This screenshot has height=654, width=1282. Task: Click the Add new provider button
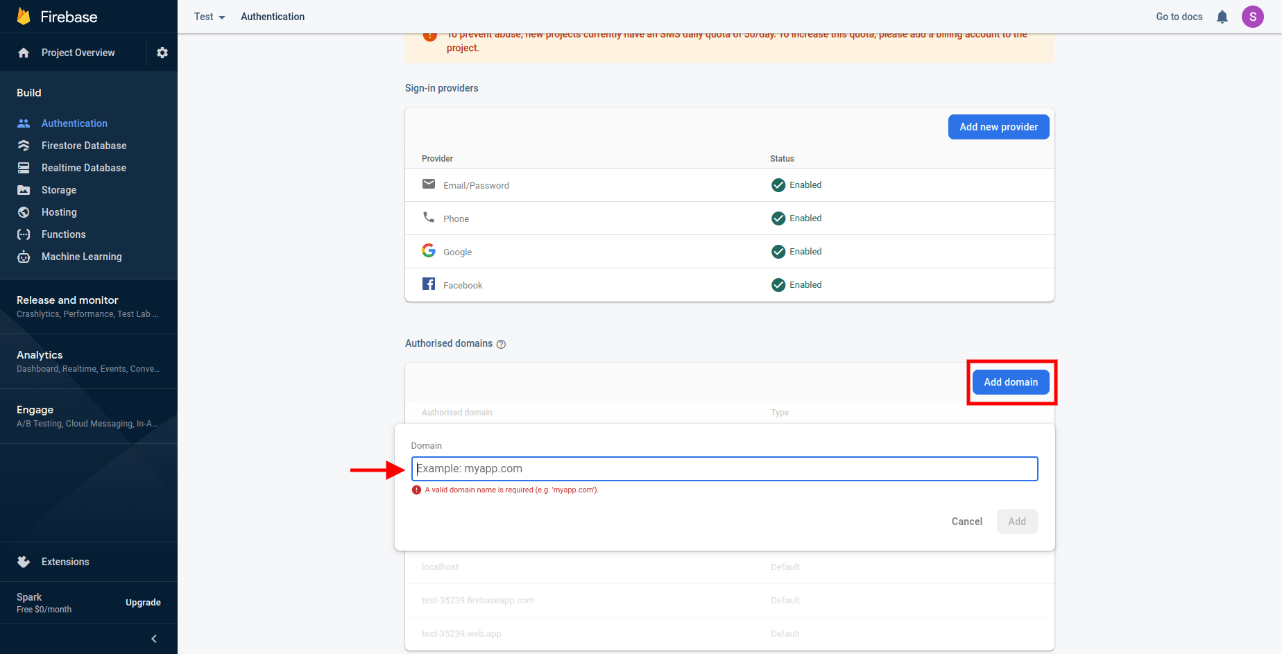998,127
